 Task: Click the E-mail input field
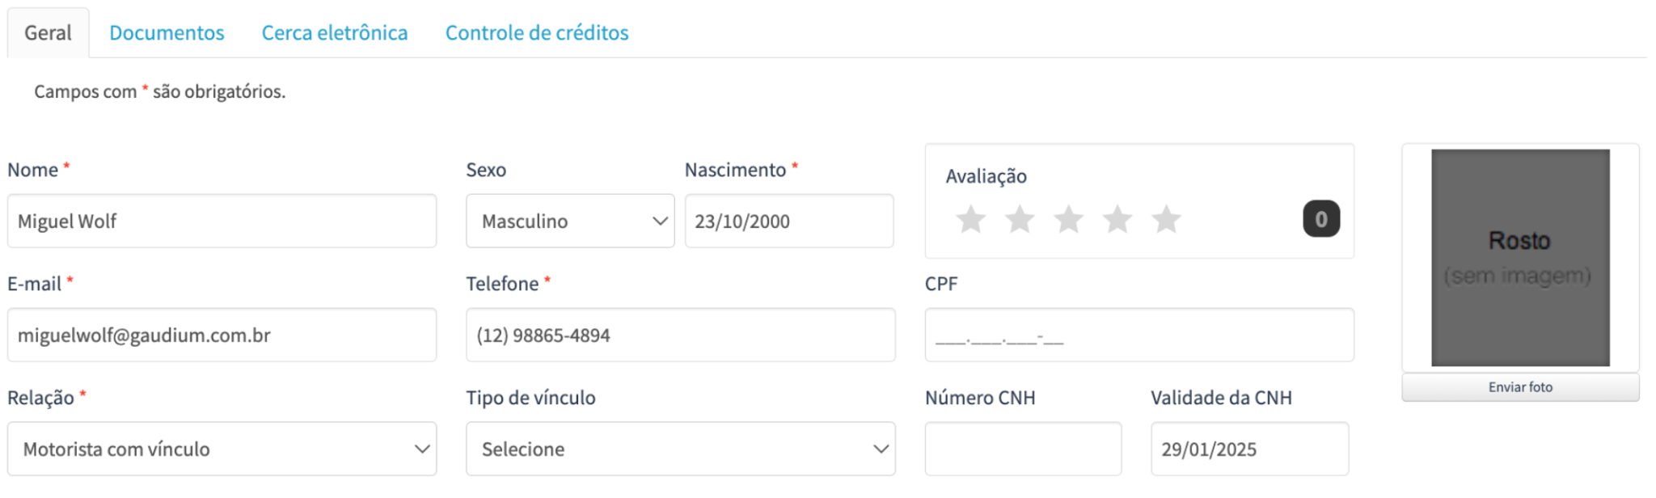tap(222, 335)
